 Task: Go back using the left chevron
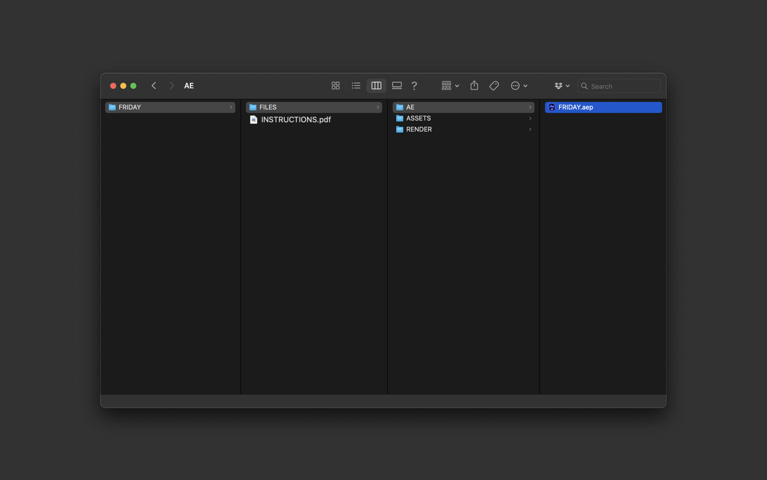(x=154, y=85)
